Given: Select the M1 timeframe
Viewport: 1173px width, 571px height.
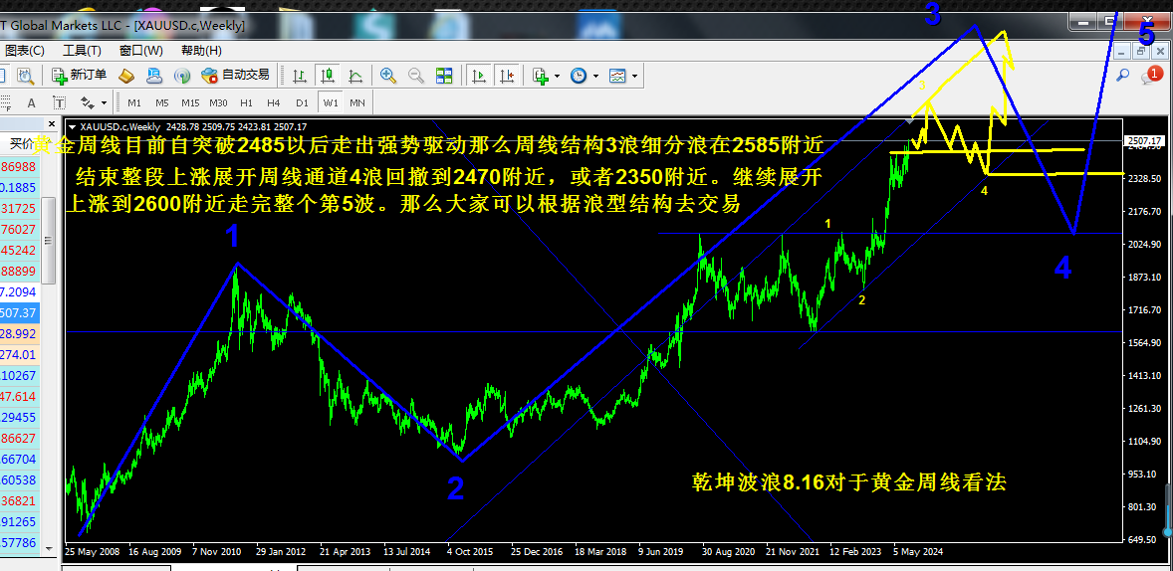Looking at the screenshot, I should click(x=133, y=102).
